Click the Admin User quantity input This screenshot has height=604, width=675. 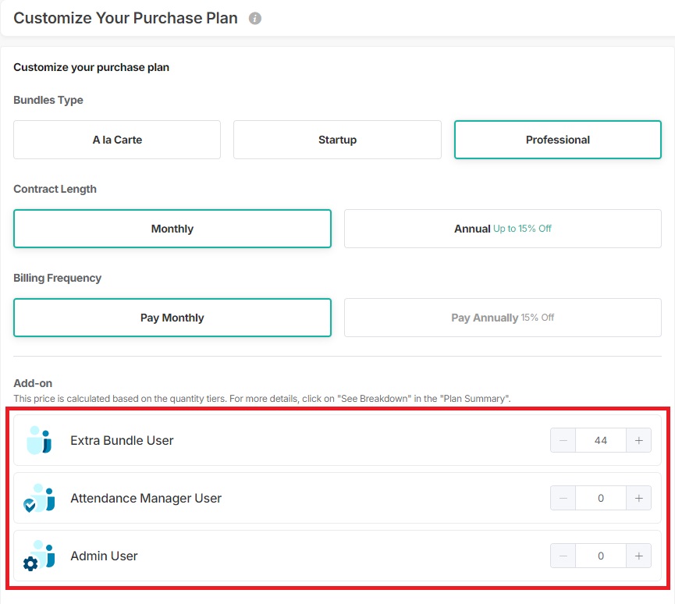tap(600, 556)
